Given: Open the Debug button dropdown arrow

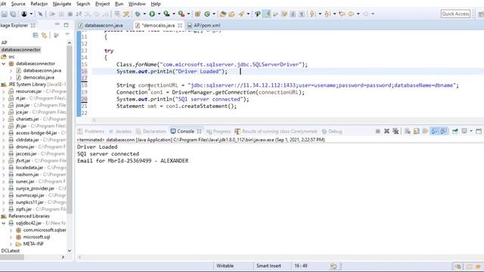Looking at the screenshot, I should [144, 14].
